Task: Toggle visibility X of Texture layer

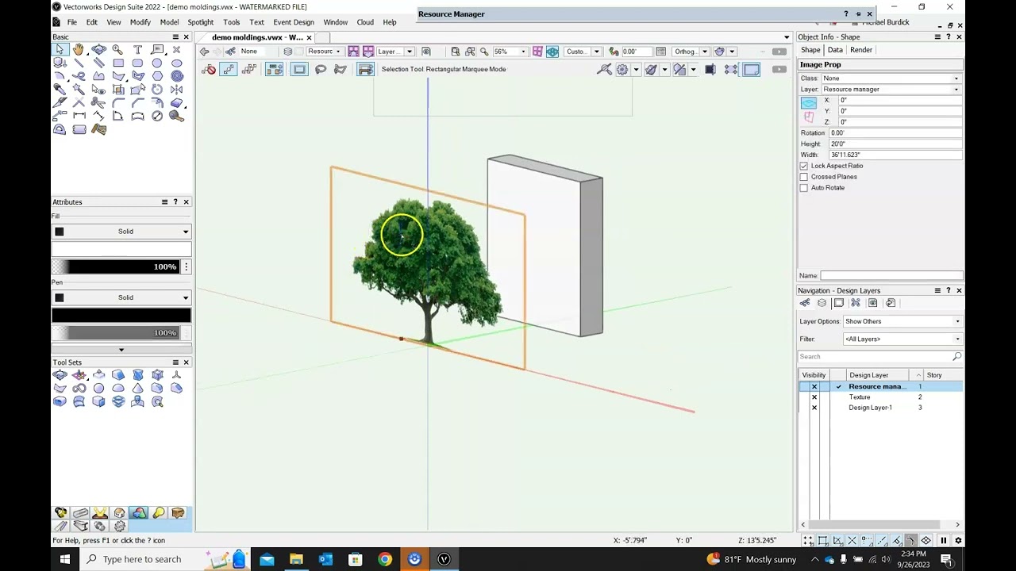Action: [x=814, y=397]
